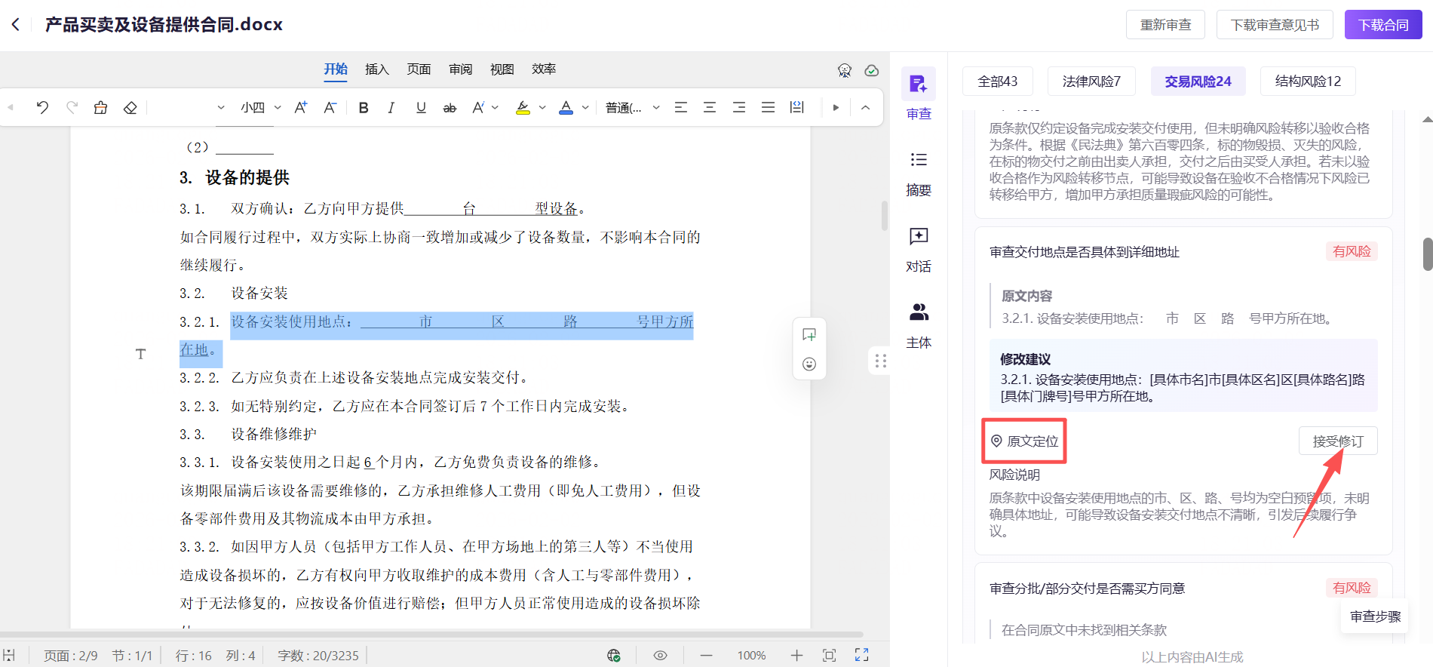Switch to the 视图 ribbon tab
1433x667 pixels.
502,69
